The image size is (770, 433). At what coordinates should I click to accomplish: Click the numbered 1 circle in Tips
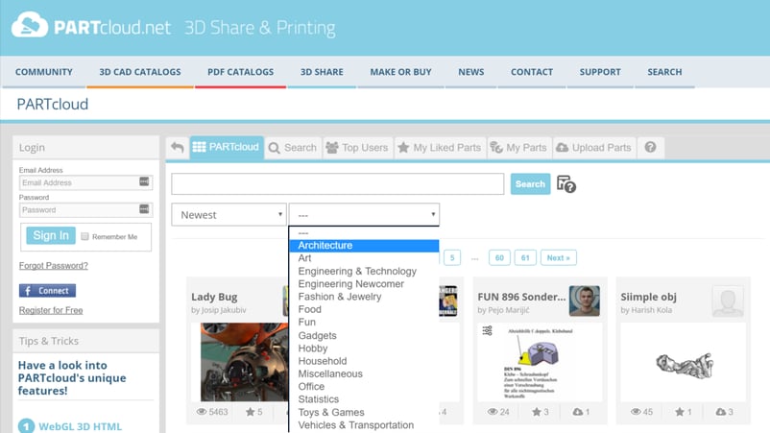[x=27, y=426]
